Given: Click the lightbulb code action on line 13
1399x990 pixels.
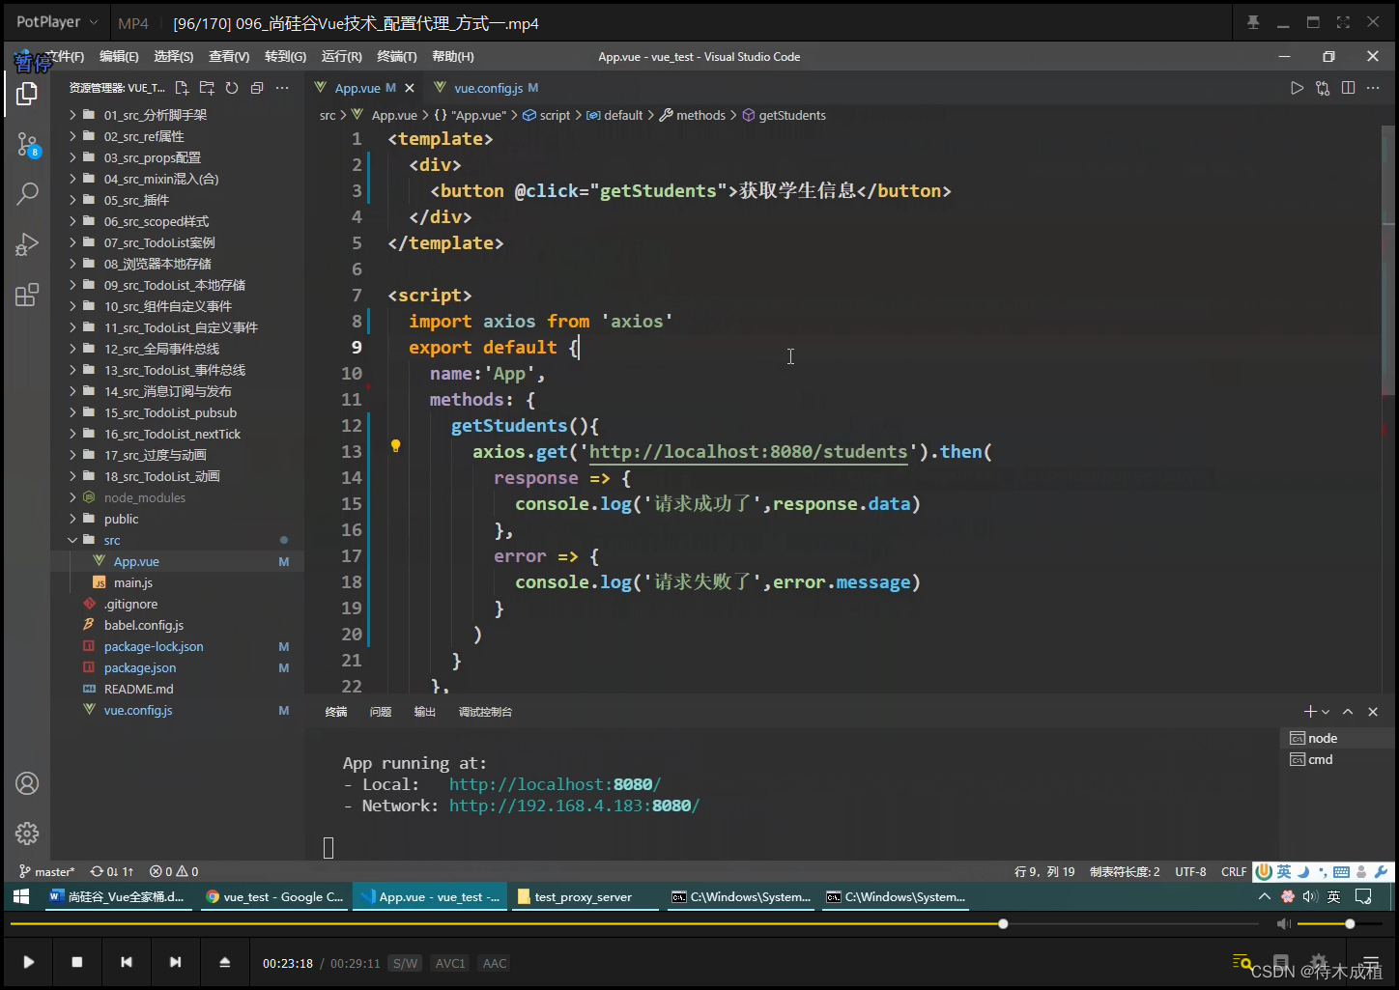Looking at the screenshot, I should coord(395,446).
